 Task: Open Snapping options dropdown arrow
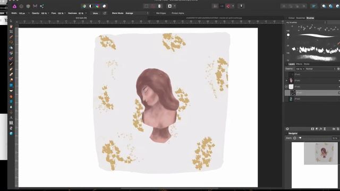point(233,6)
